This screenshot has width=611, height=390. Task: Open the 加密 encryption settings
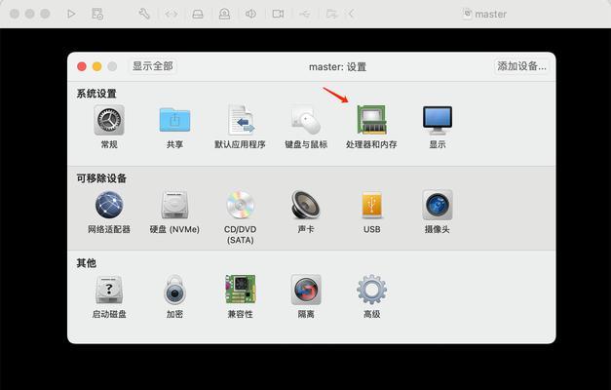pos(174,290)
